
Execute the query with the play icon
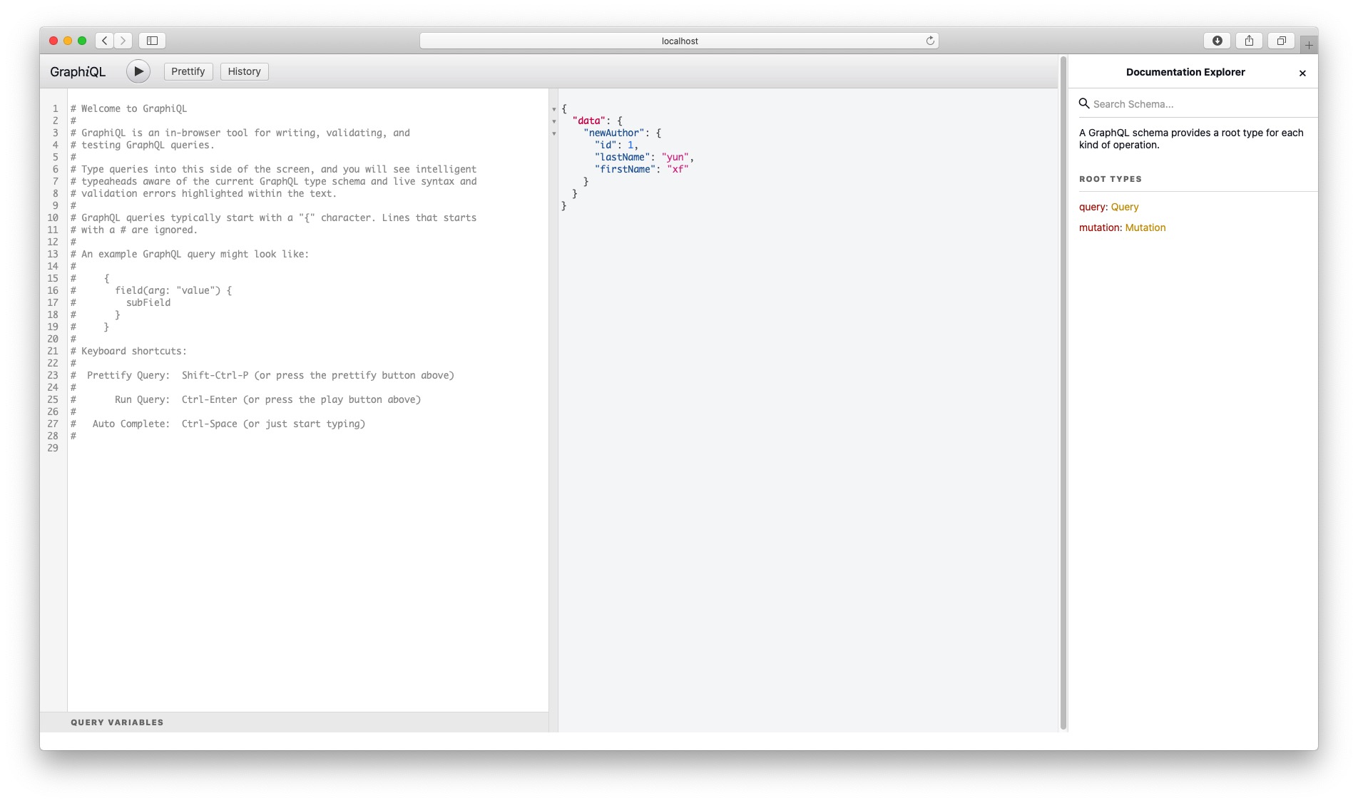click(138, 71)
